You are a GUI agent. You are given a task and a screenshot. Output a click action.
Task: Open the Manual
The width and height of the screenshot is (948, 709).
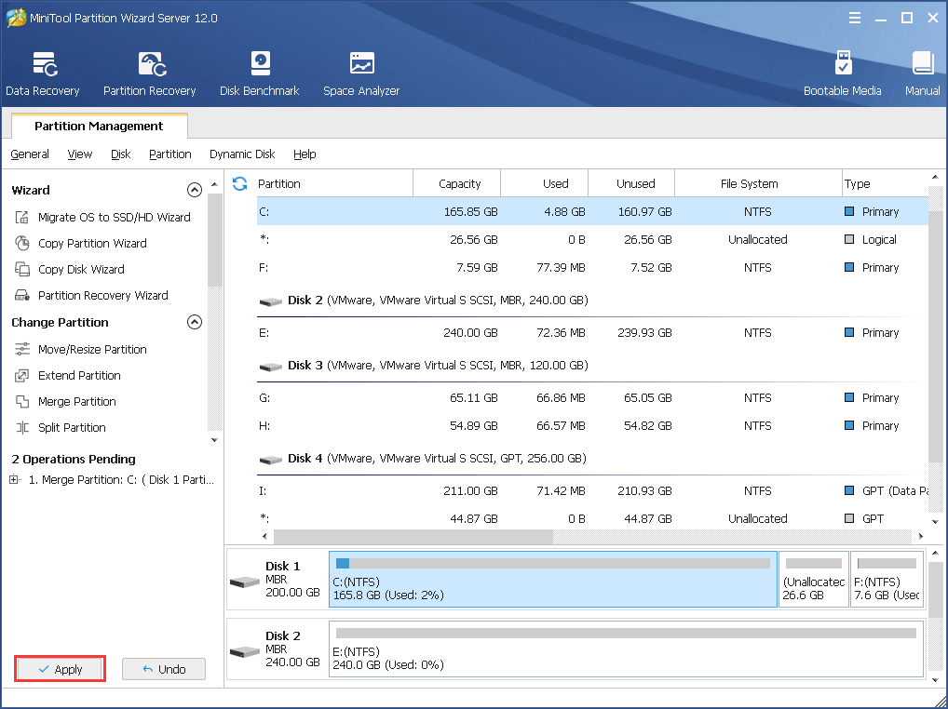[x=922, y=74]
